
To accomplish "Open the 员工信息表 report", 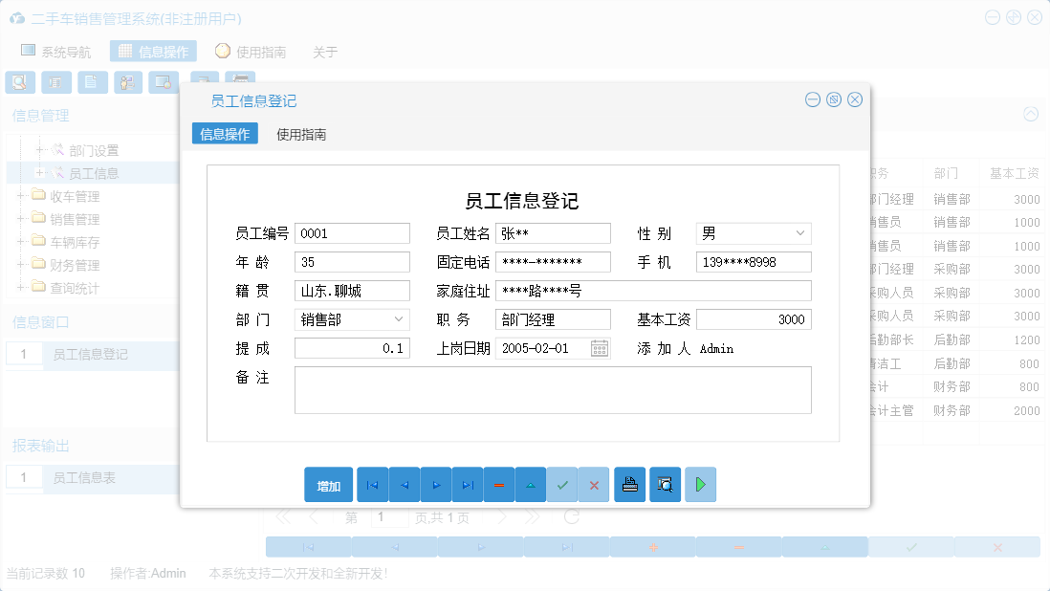I will click(82, 478).
